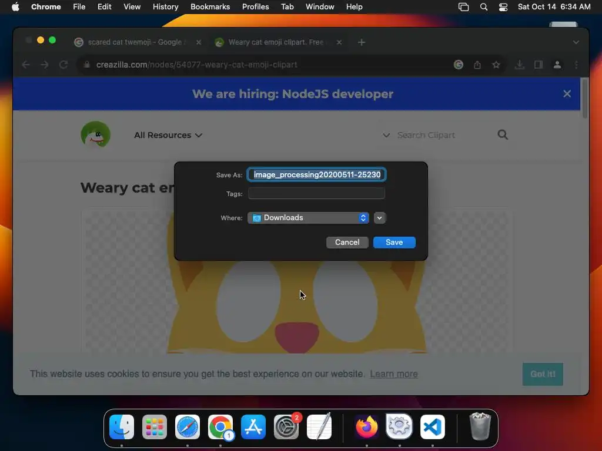Open a new browser tab
This screenshot has height=451, width=602.
(x=362, y=42)
